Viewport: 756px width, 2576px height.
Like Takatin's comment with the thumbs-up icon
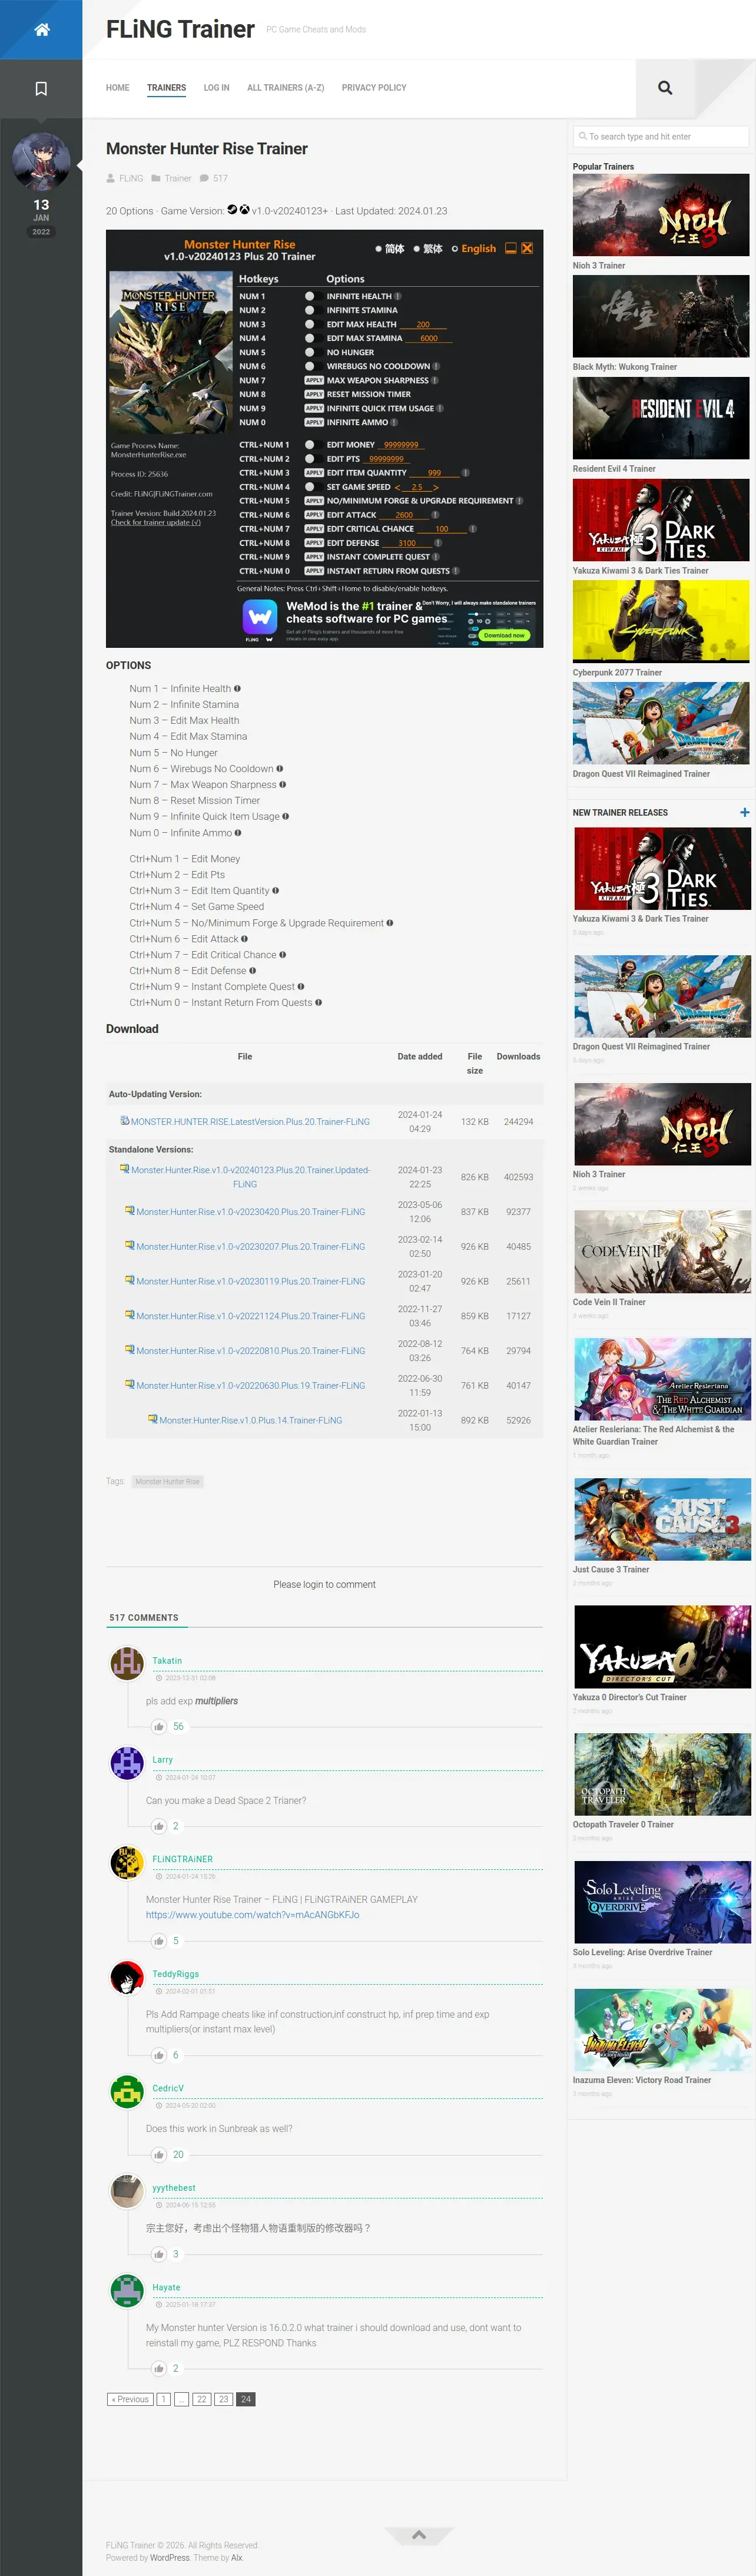point(159,1726)
